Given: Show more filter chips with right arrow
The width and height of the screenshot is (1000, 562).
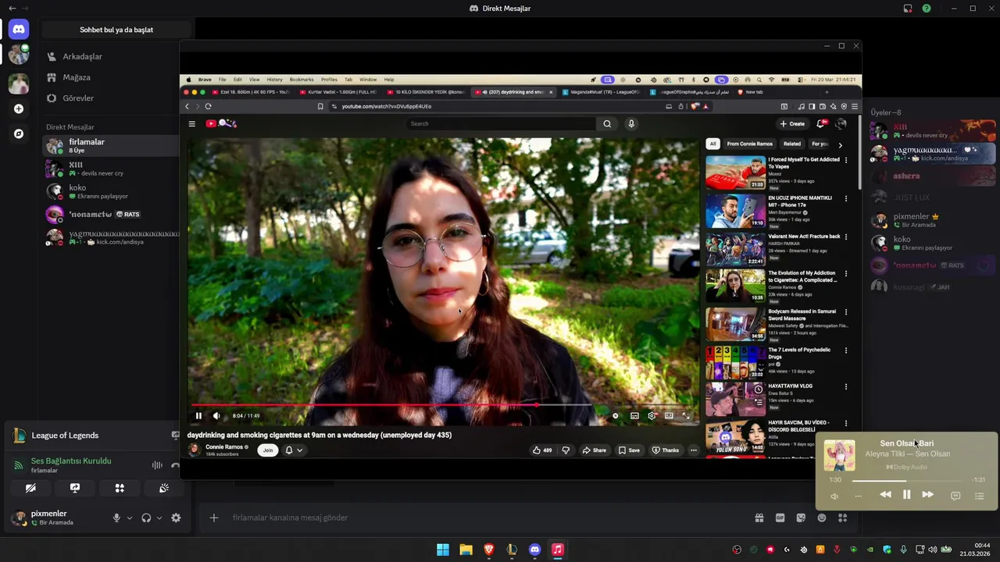Looking at the screenshot, I should pos(840,144).
